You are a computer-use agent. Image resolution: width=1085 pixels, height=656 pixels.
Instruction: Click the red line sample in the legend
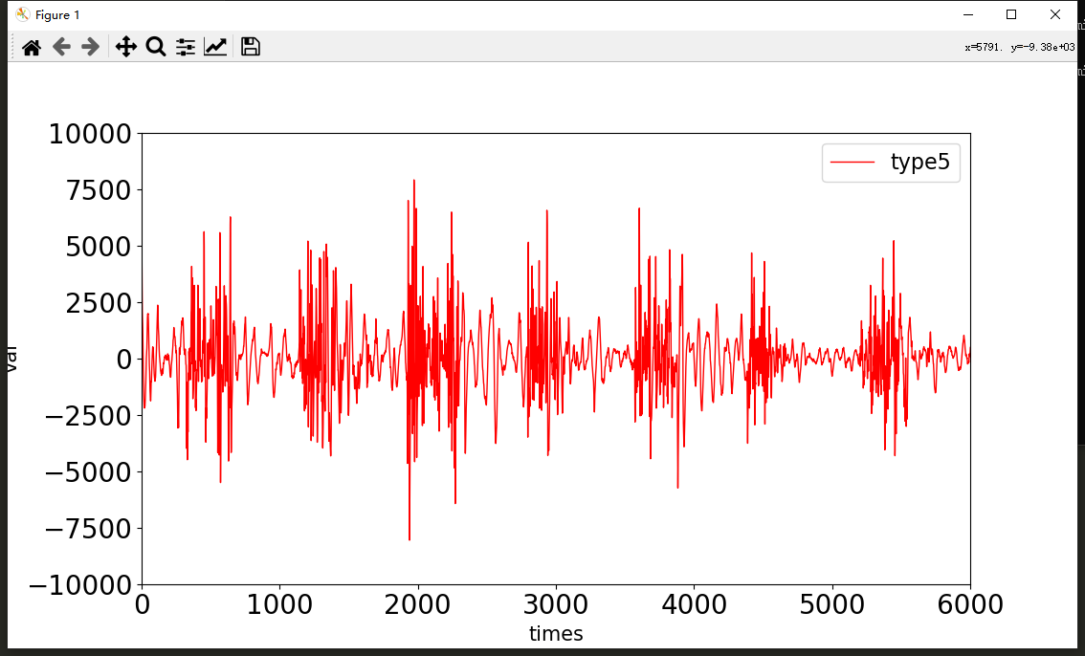point(852,164)
